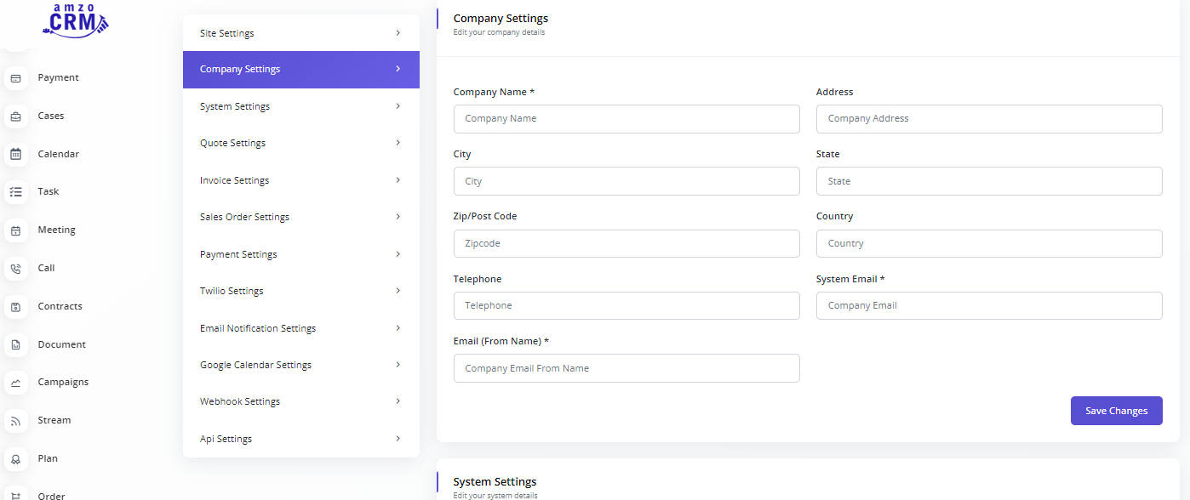Open the Stream menu entry

54,420
